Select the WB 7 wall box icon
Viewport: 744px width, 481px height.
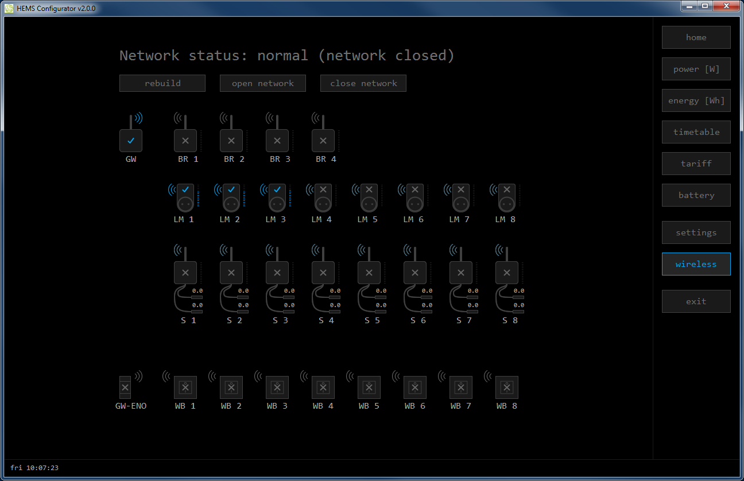461,387
